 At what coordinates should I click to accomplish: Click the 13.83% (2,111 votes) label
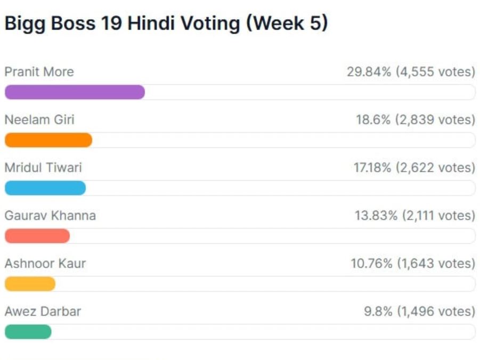point(414,216)
